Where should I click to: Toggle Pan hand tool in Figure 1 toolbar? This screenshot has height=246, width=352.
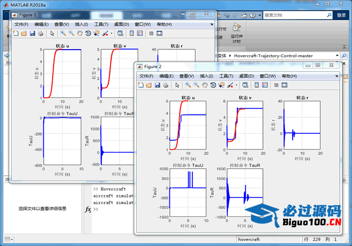(x=80, y=33)
